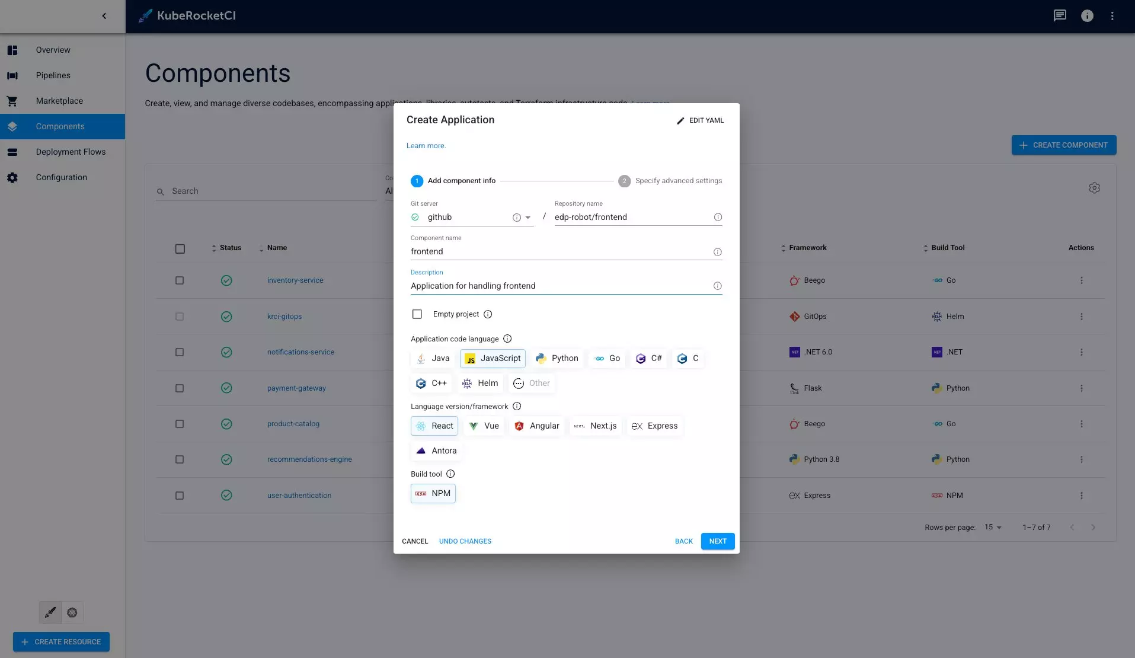Show info for Application code language
The image size is (1135, 658).
tap(507, 338)
